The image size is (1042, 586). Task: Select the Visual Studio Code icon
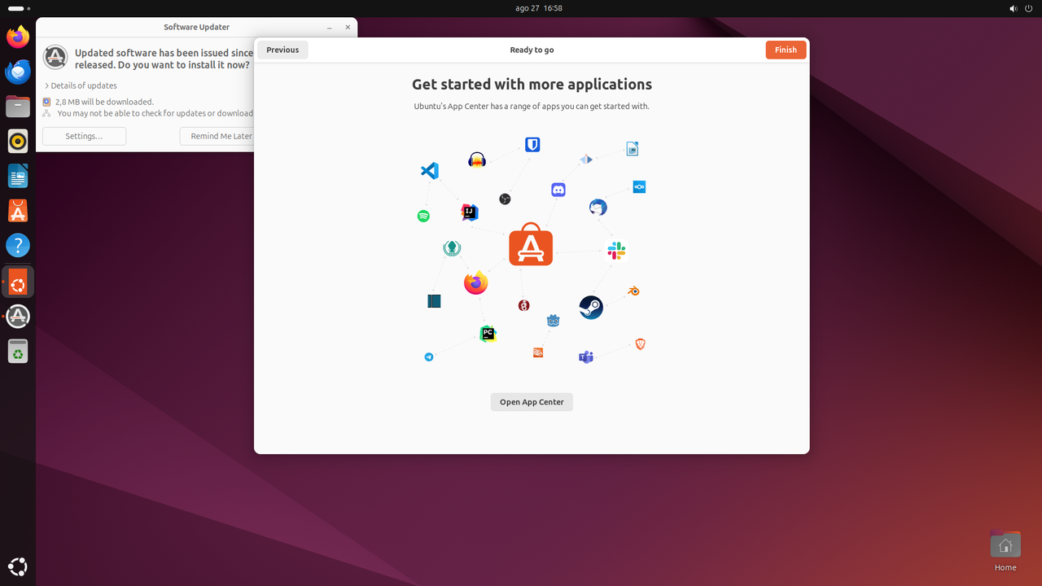coord(429,171)
